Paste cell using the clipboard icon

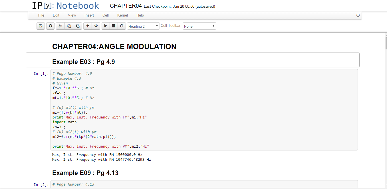click(77, 26)
